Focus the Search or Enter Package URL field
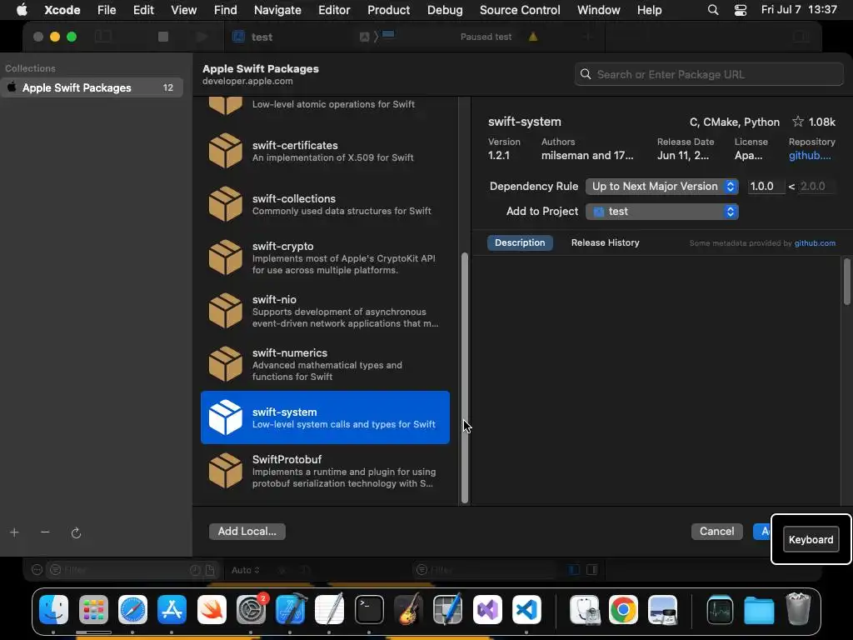The width and height of the screenshot is (853, 640). (709, 74)
